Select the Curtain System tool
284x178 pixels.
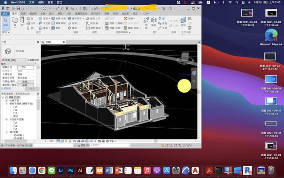tap(58, 19)
